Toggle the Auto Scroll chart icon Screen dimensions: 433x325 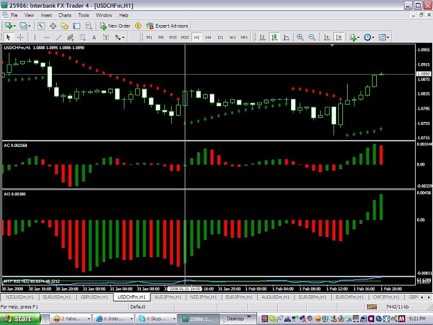[327, 37]
